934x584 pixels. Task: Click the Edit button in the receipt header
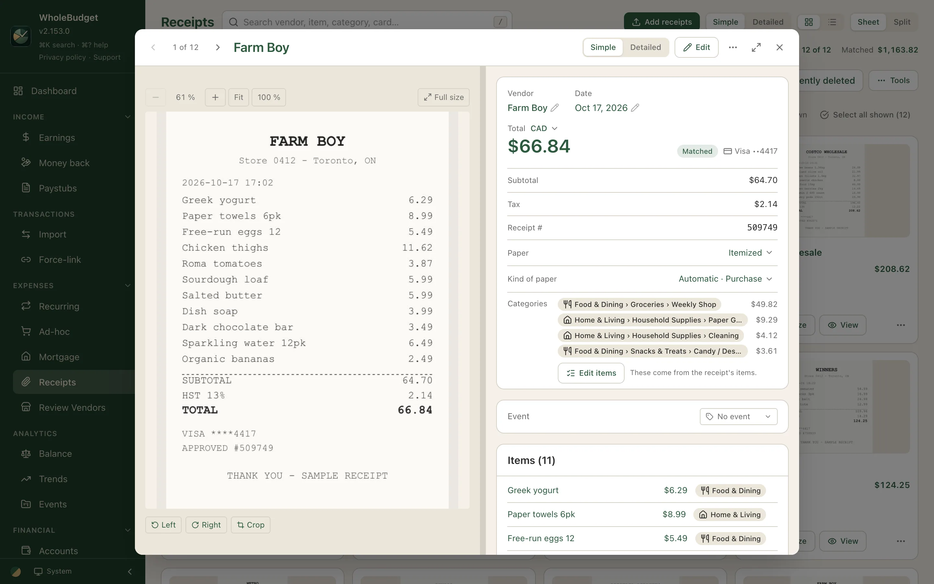point(696,47)
